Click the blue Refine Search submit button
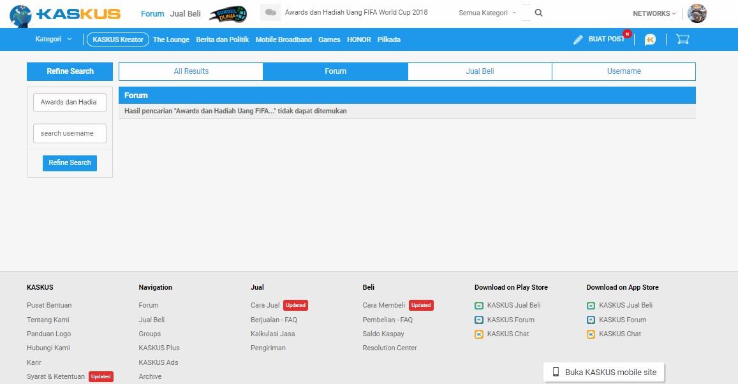 click(70, 163)
